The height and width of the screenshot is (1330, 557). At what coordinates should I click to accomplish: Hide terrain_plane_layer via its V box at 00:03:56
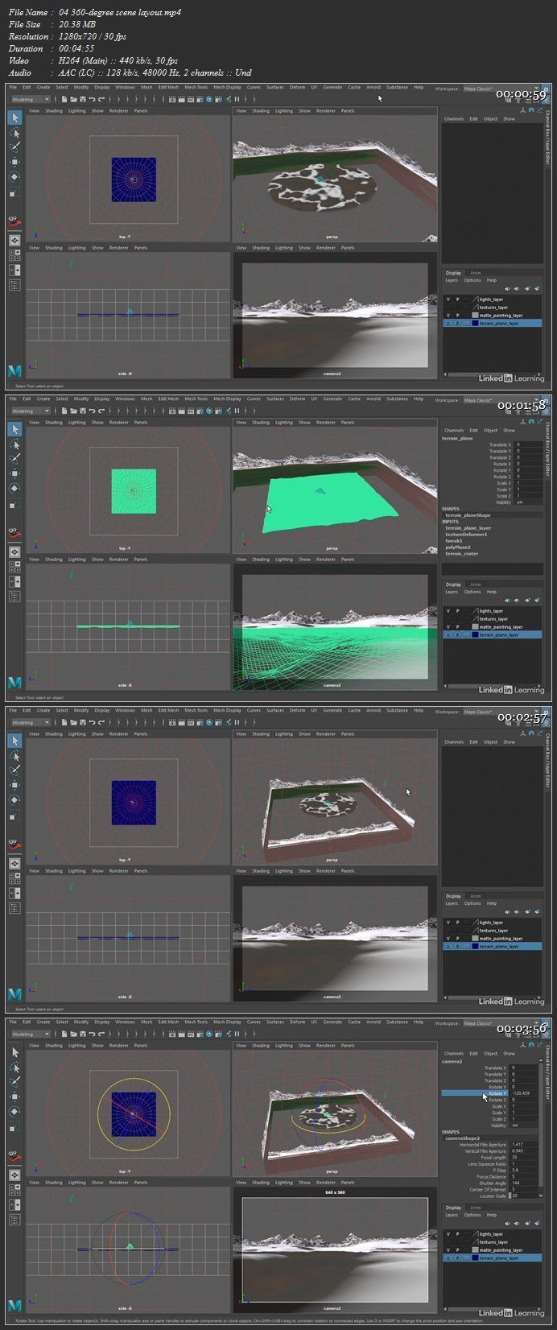448,1258
